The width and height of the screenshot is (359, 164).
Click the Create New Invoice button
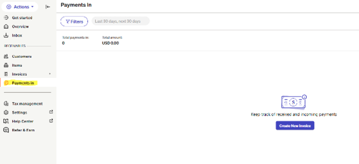295,126
